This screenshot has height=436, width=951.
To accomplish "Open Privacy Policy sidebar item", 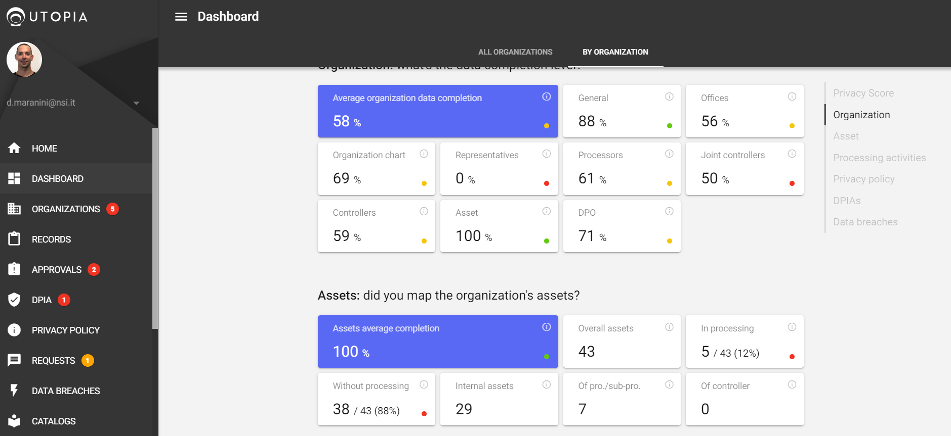I will click(x=76, y=330).
